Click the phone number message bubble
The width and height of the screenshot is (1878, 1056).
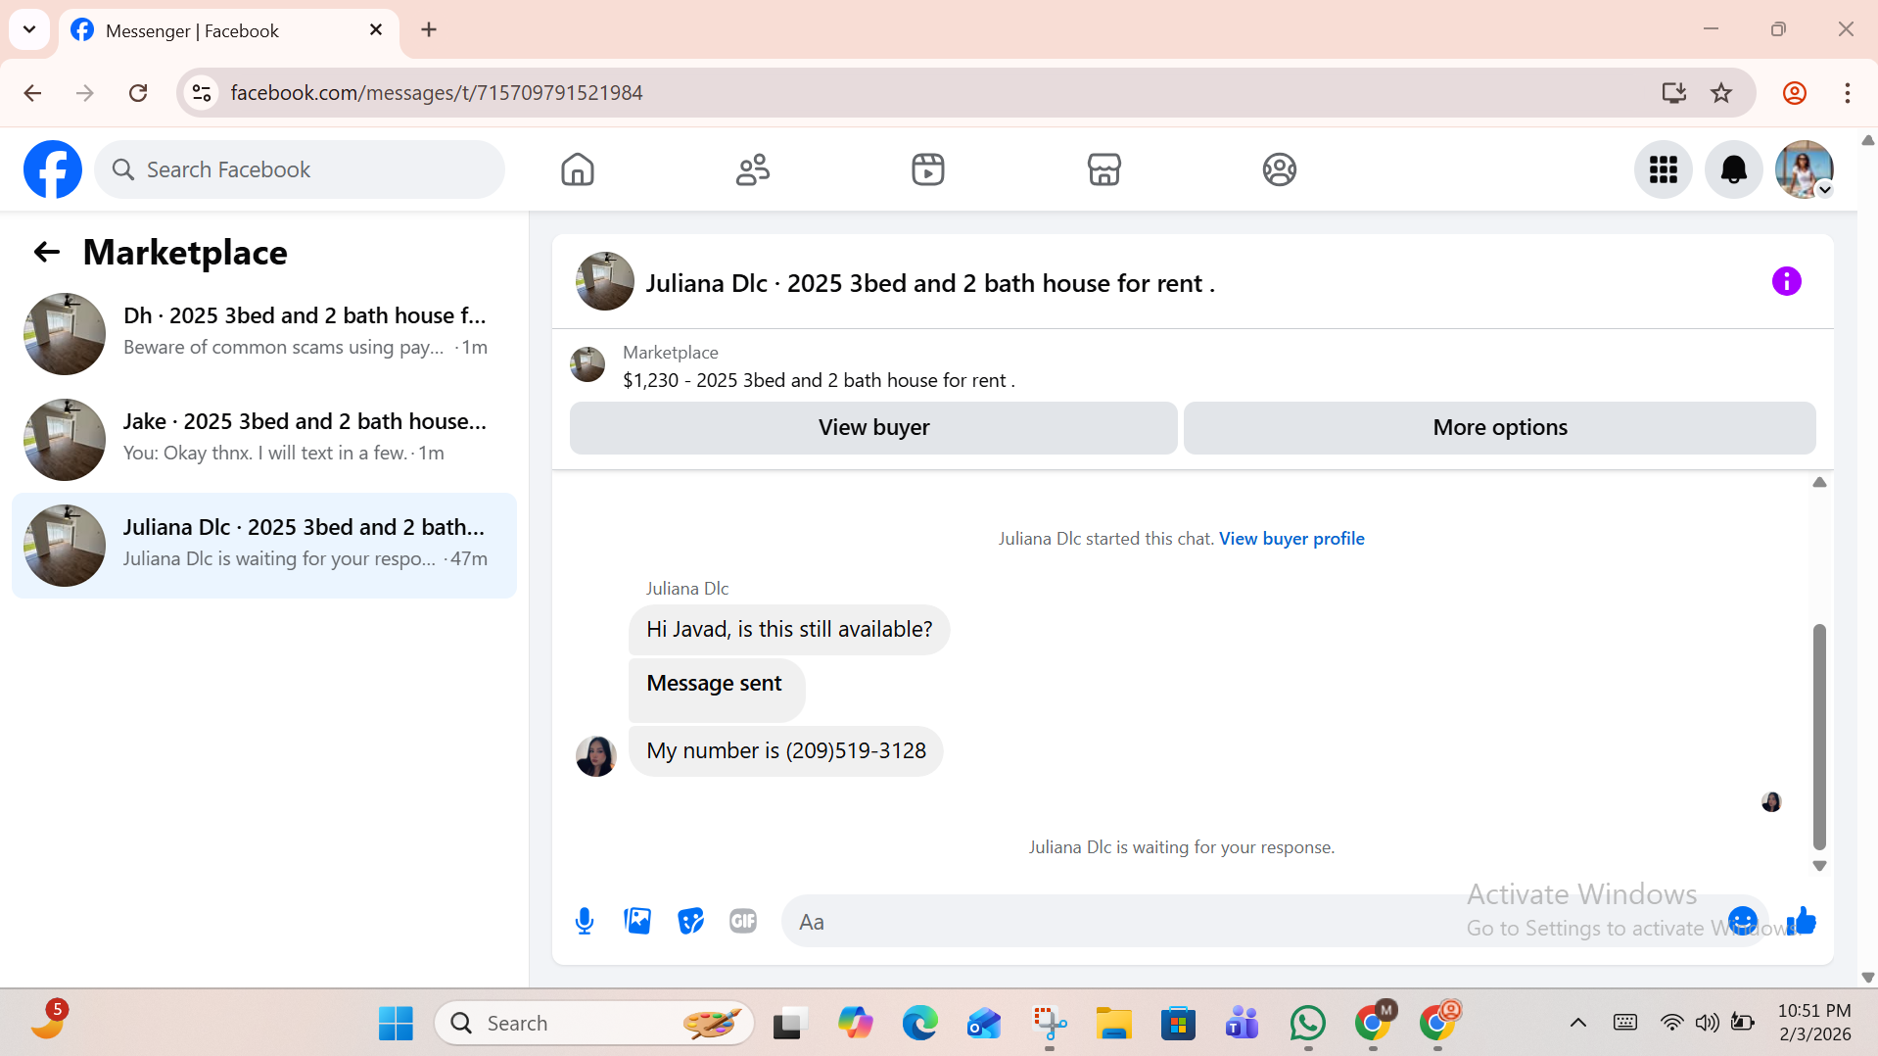[786, 751]
